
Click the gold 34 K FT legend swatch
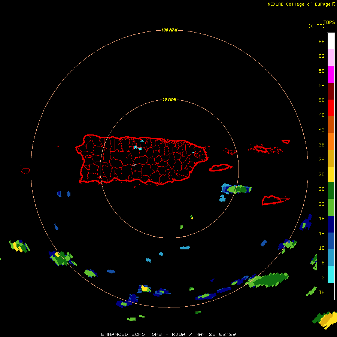[331, 158]
